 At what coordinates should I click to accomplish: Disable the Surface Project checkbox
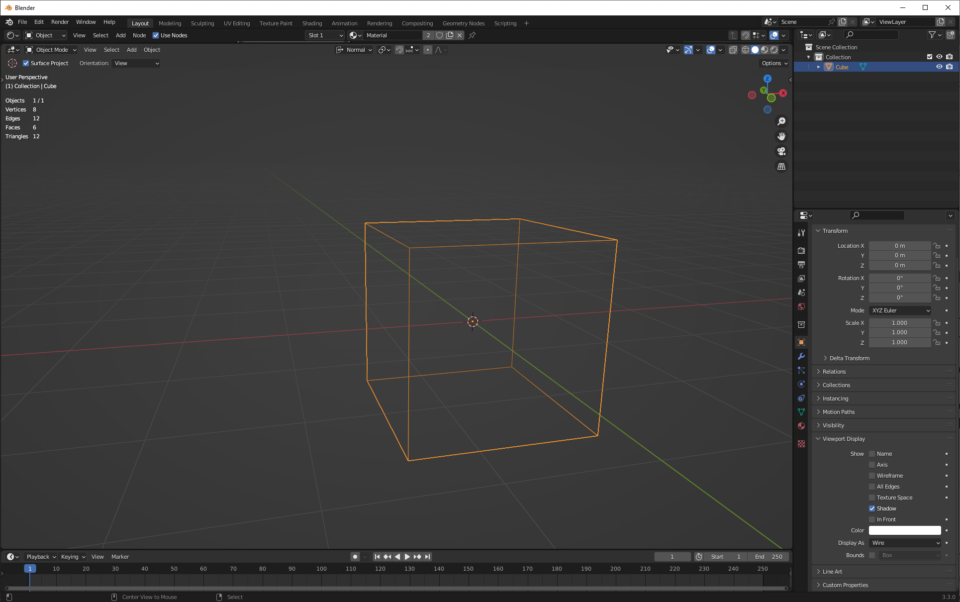coord(26,63)
